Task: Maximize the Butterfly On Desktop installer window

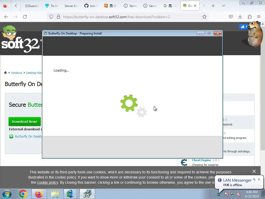Action: [209, 33]
